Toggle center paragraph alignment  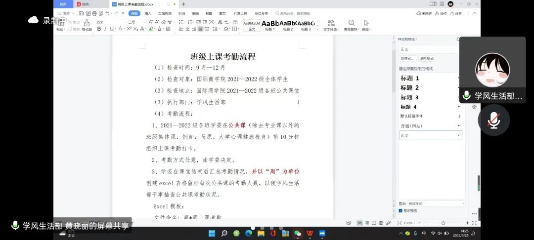click(187, 29)
